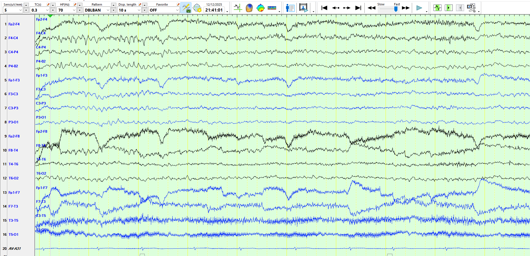
Task: Step the Pattern selection down
Action: coord(114,10)
